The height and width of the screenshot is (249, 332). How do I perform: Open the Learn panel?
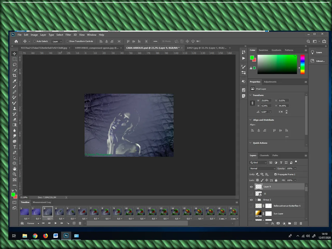[x=317, y=52]
